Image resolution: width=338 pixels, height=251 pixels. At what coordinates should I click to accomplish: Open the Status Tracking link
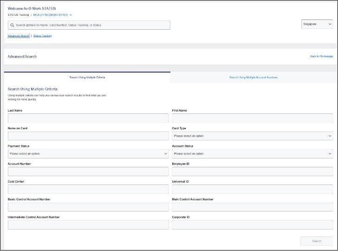click(x=43, y=36)
